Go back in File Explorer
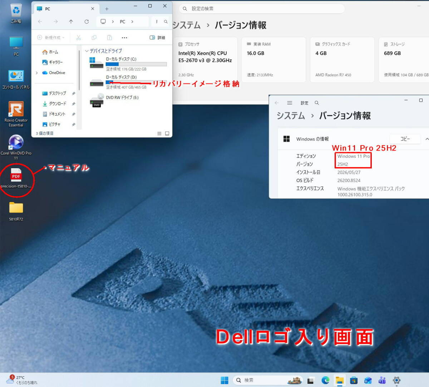 tap(40, 21)
